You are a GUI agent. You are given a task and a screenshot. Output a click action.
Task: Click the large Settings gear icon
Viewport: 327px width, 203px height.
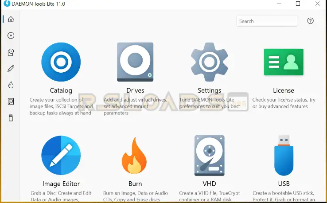coord(210,62)
